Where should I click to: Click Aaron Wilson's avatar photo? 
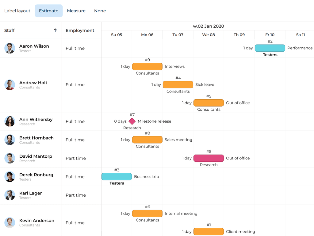point(10,48)
